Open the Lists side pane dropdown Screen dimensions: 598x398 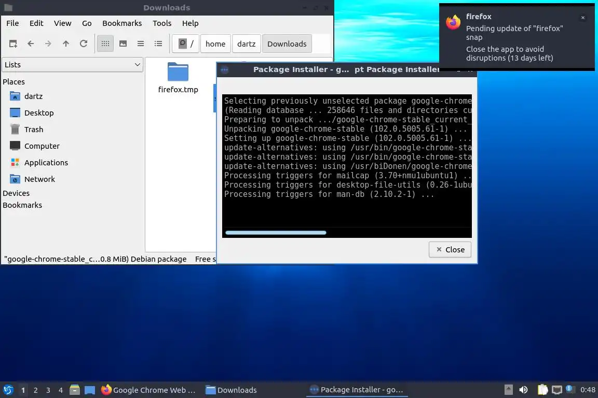pyautogui.click(x=73, y=65)
